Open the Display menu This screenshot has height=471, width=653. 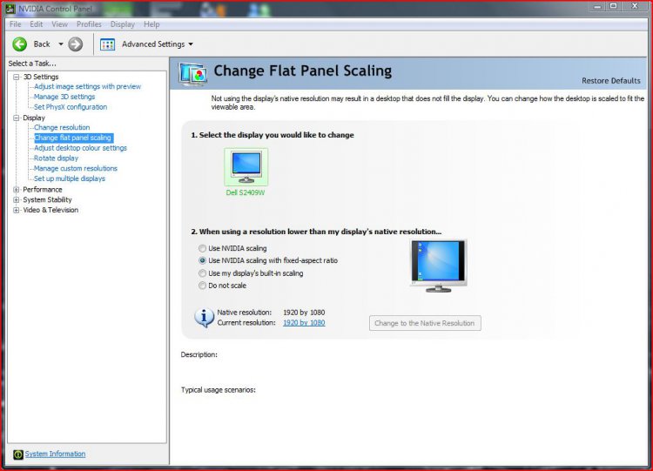123,24
